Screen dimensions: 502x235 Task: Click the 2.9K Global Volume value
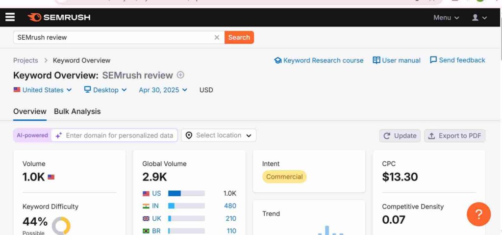(154, 177)
